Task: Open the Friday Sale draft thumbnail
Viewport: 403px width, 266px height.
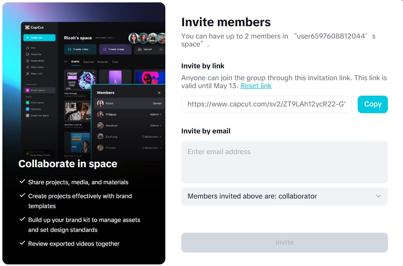Action: coord(80,81)
